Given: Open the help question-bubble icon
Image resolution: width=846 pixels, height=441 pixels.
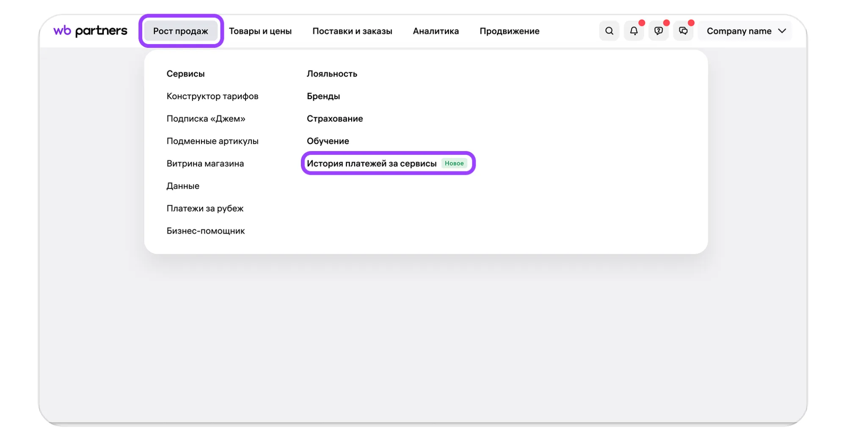Looking at the screenshot, I should [658, 31].
